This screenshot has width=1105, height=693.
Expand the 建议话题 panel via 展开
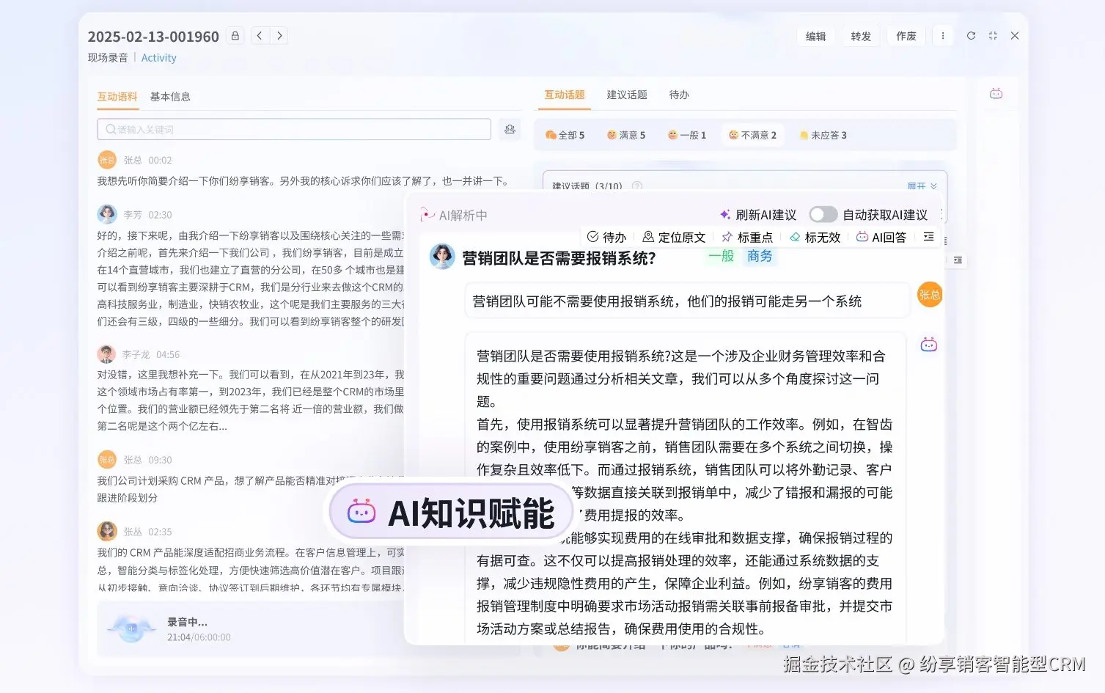[x=922, y=186]
